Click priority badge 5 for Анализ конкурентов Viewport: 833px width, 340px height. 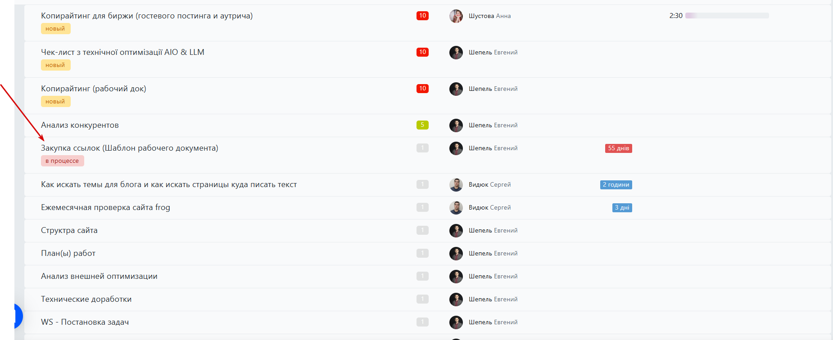point(422,125)
